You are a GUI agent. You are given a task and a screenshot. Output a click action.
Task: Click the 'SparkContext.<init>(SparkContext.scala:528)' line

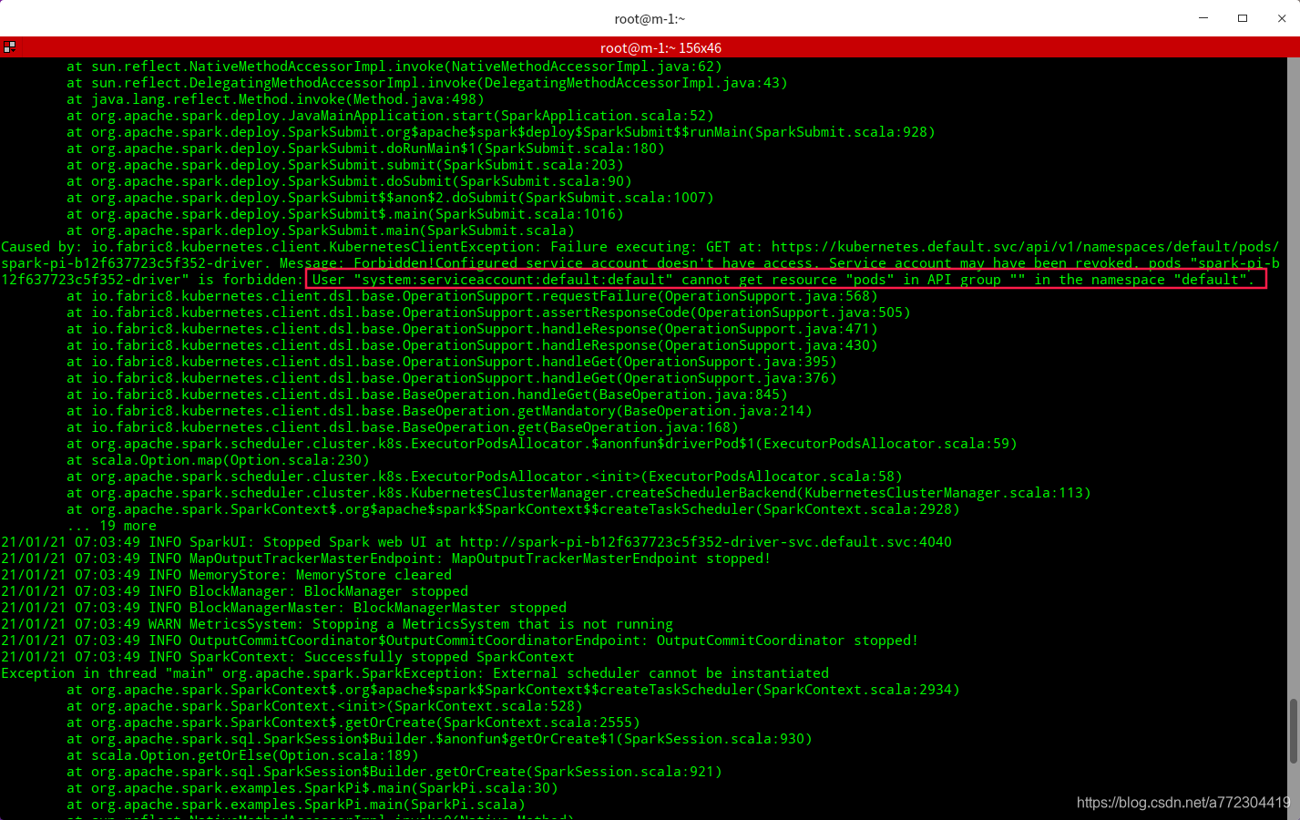pyautogui.click(x=324, y=706)
